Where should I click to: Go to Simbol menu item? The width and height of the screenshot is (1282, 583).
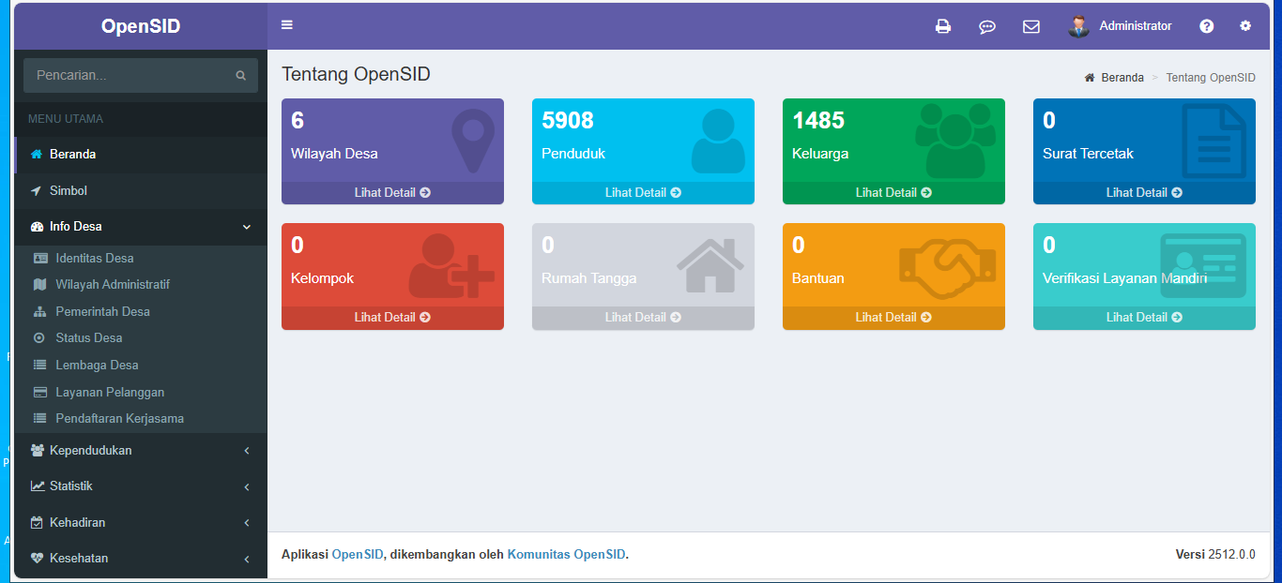(68, 190)
